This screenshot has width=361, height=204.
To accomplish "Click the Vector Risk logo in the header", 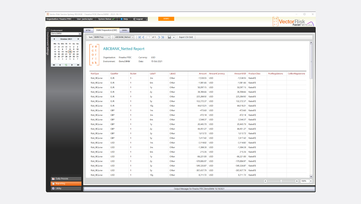I will (x=293, y=22).
